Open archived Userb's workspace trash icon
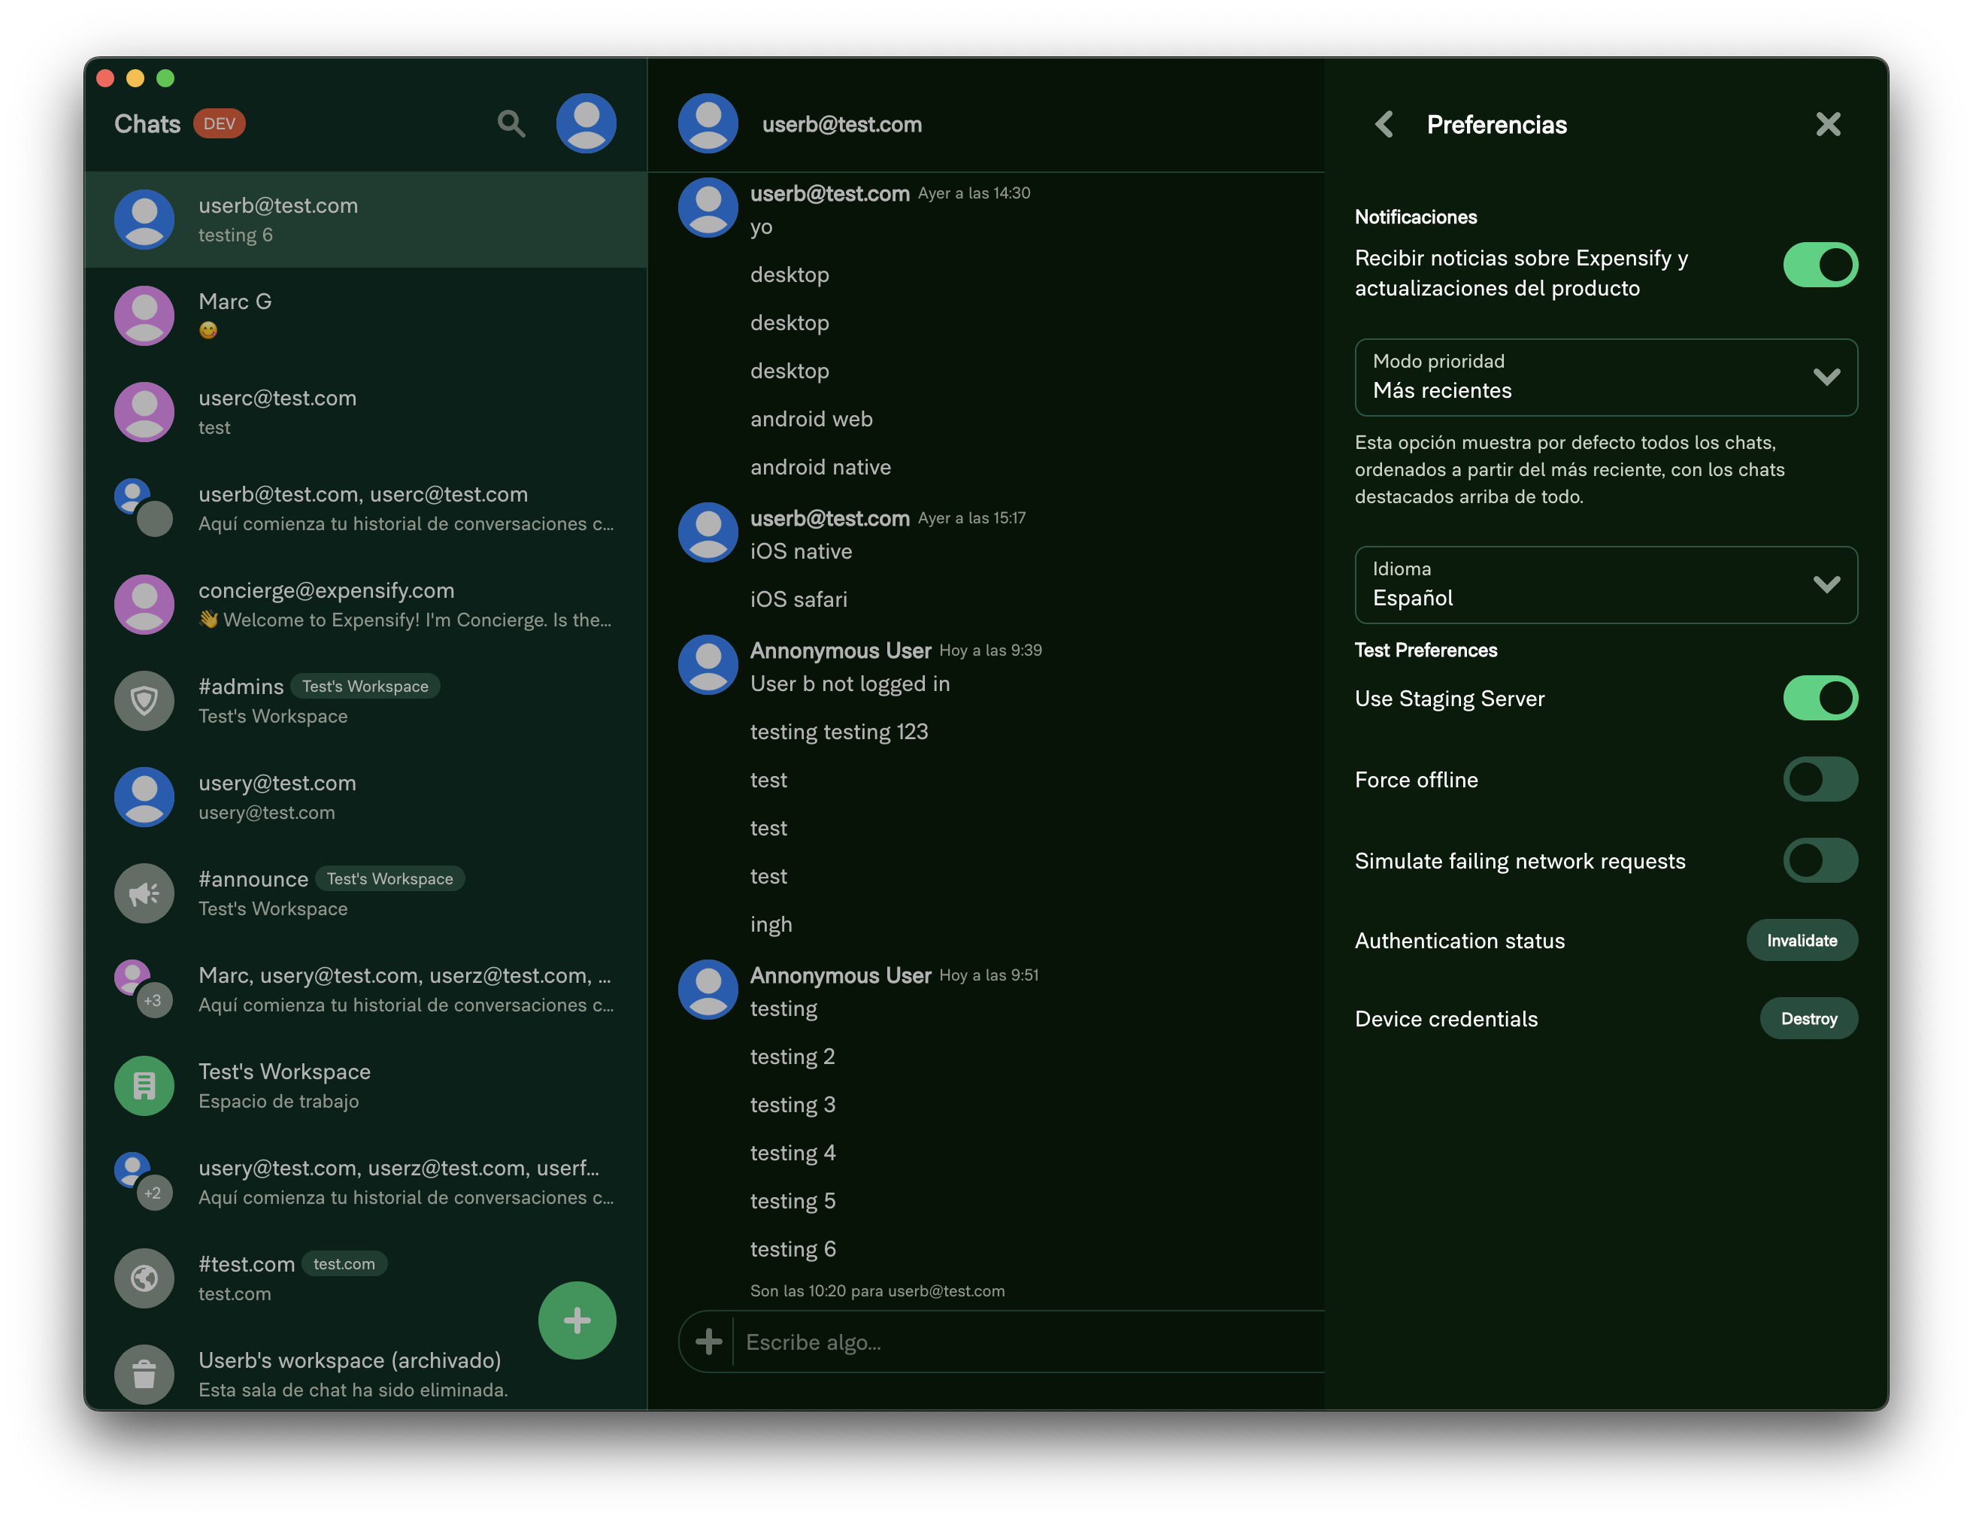The width and height of the screenshot is (1973, 1522). click(144, 1375)
